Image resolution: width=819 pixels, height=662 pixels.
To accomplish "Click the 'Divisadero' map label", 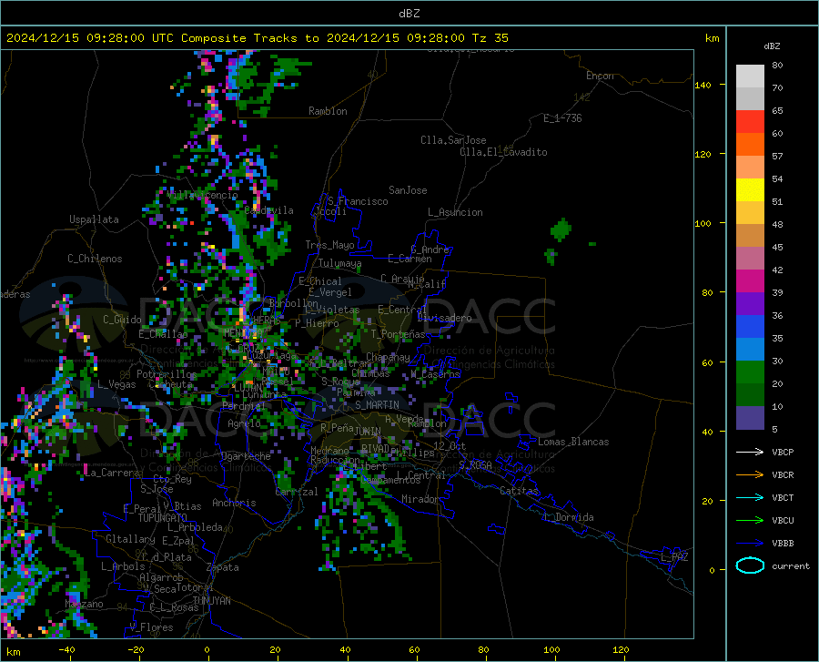I will (444, 318).
